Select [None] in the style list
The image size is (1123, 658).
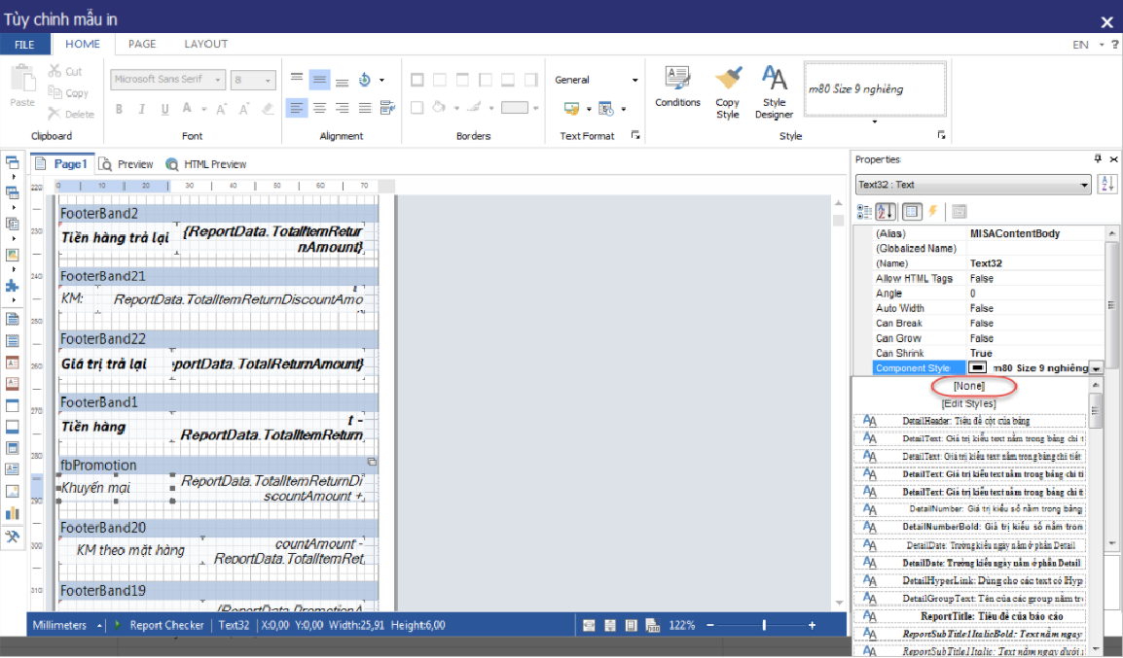pos(969,386)
